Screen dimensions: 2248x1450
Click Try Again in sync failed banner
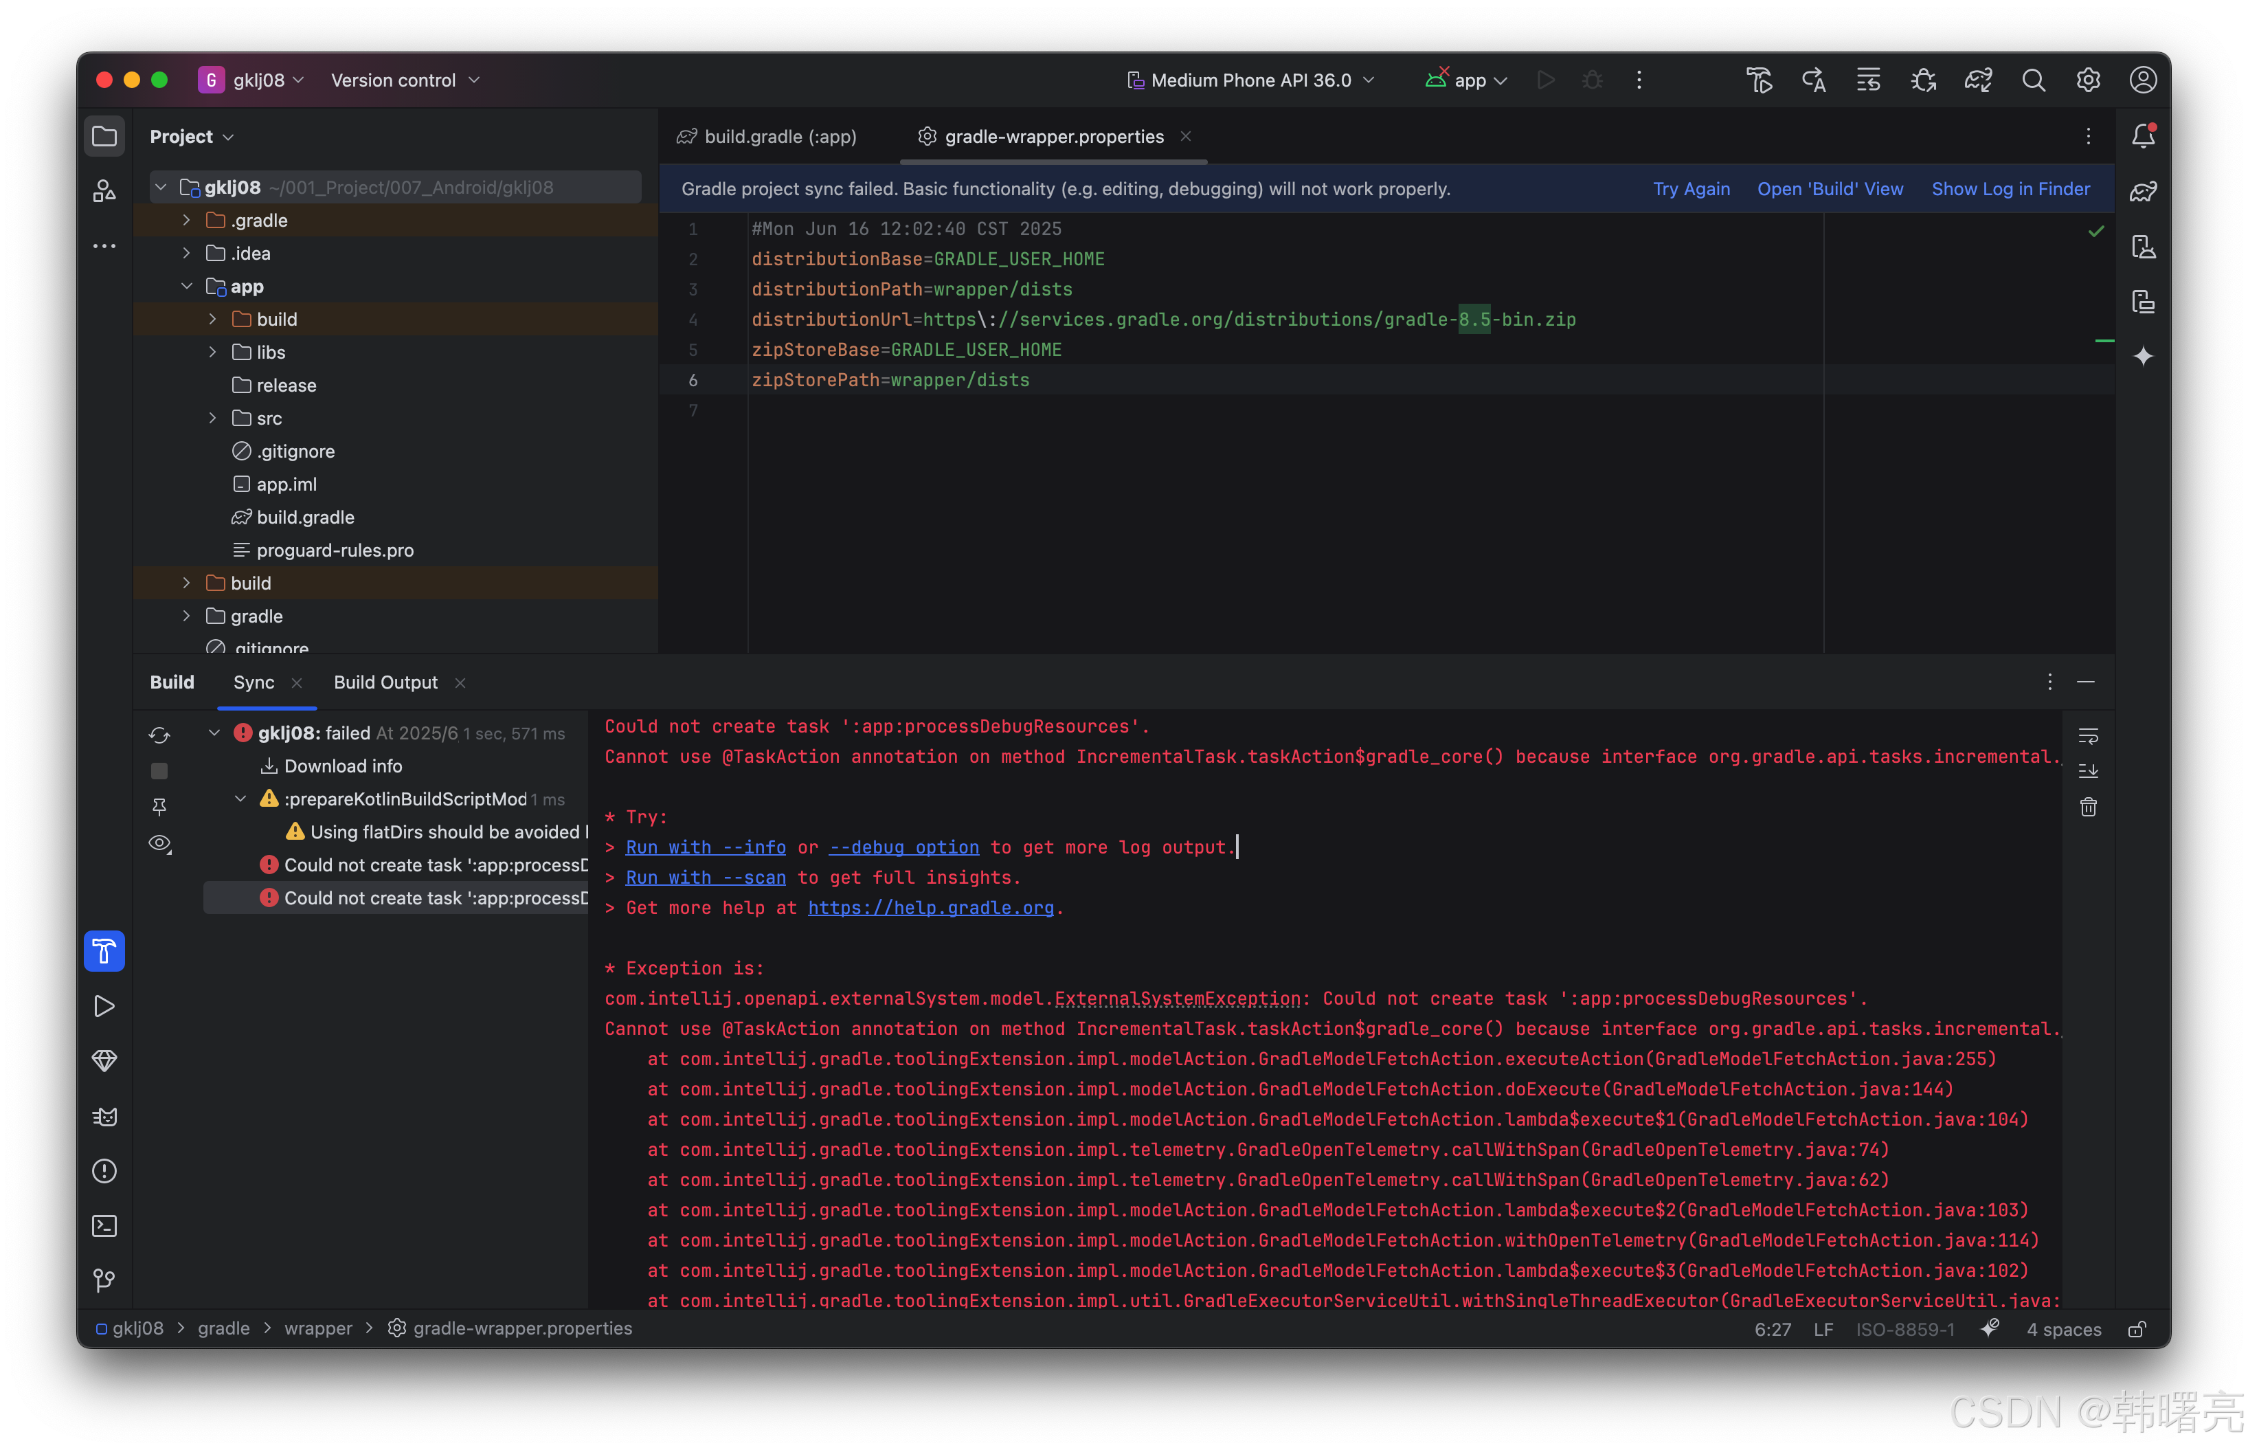pyautogui.click(x=1691, y=189)
